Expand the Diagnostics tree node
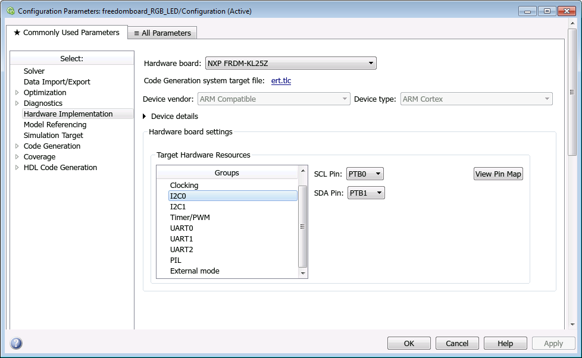The height and width of the screenshot is (358, 582). click(x=17, y=103)
